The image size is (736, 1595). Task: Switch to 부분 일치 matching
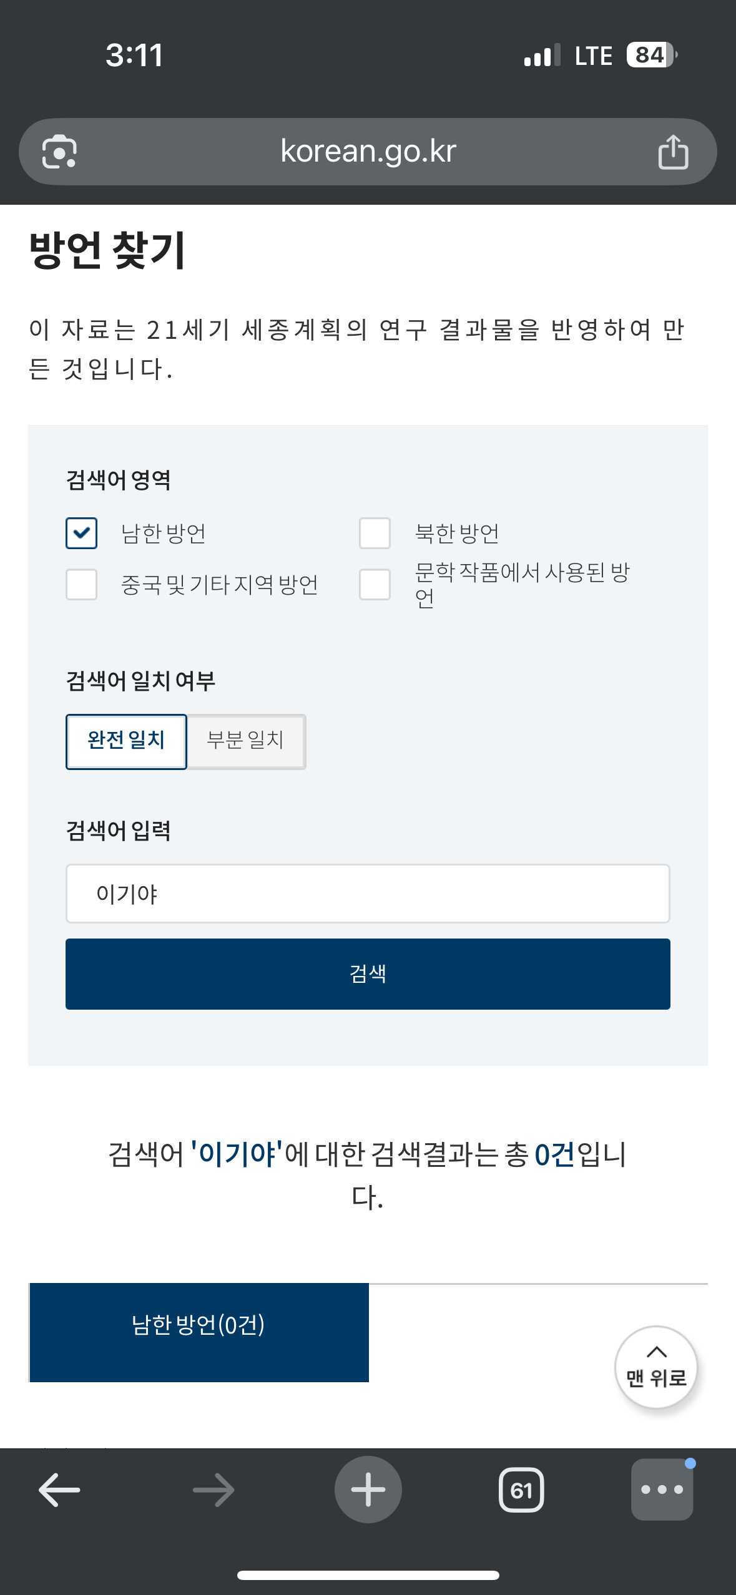point(246,741)
